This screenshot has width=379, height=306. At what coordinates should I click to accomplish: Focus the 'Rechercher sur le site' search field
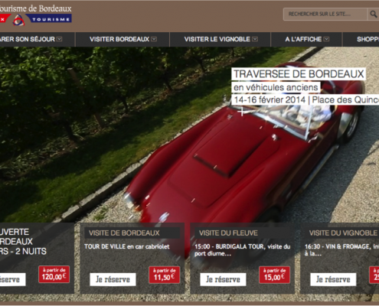pos(325,14)
